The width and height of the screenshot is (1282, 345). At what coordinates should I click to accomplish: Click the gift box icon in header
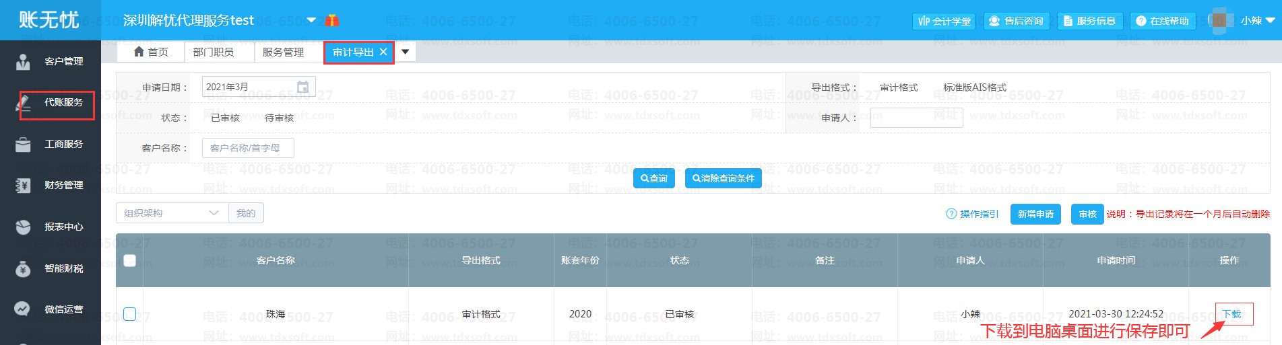(332, 21)
